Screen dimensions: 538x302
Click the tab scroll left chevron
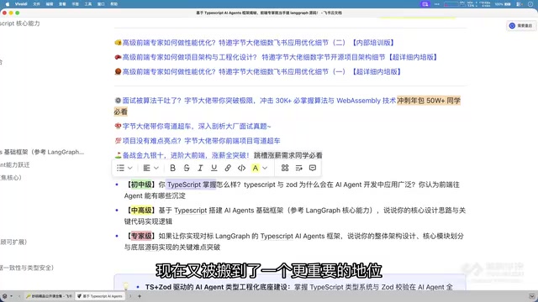(19, 296)
